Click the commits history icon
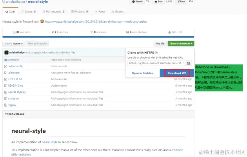 (14, 32)
